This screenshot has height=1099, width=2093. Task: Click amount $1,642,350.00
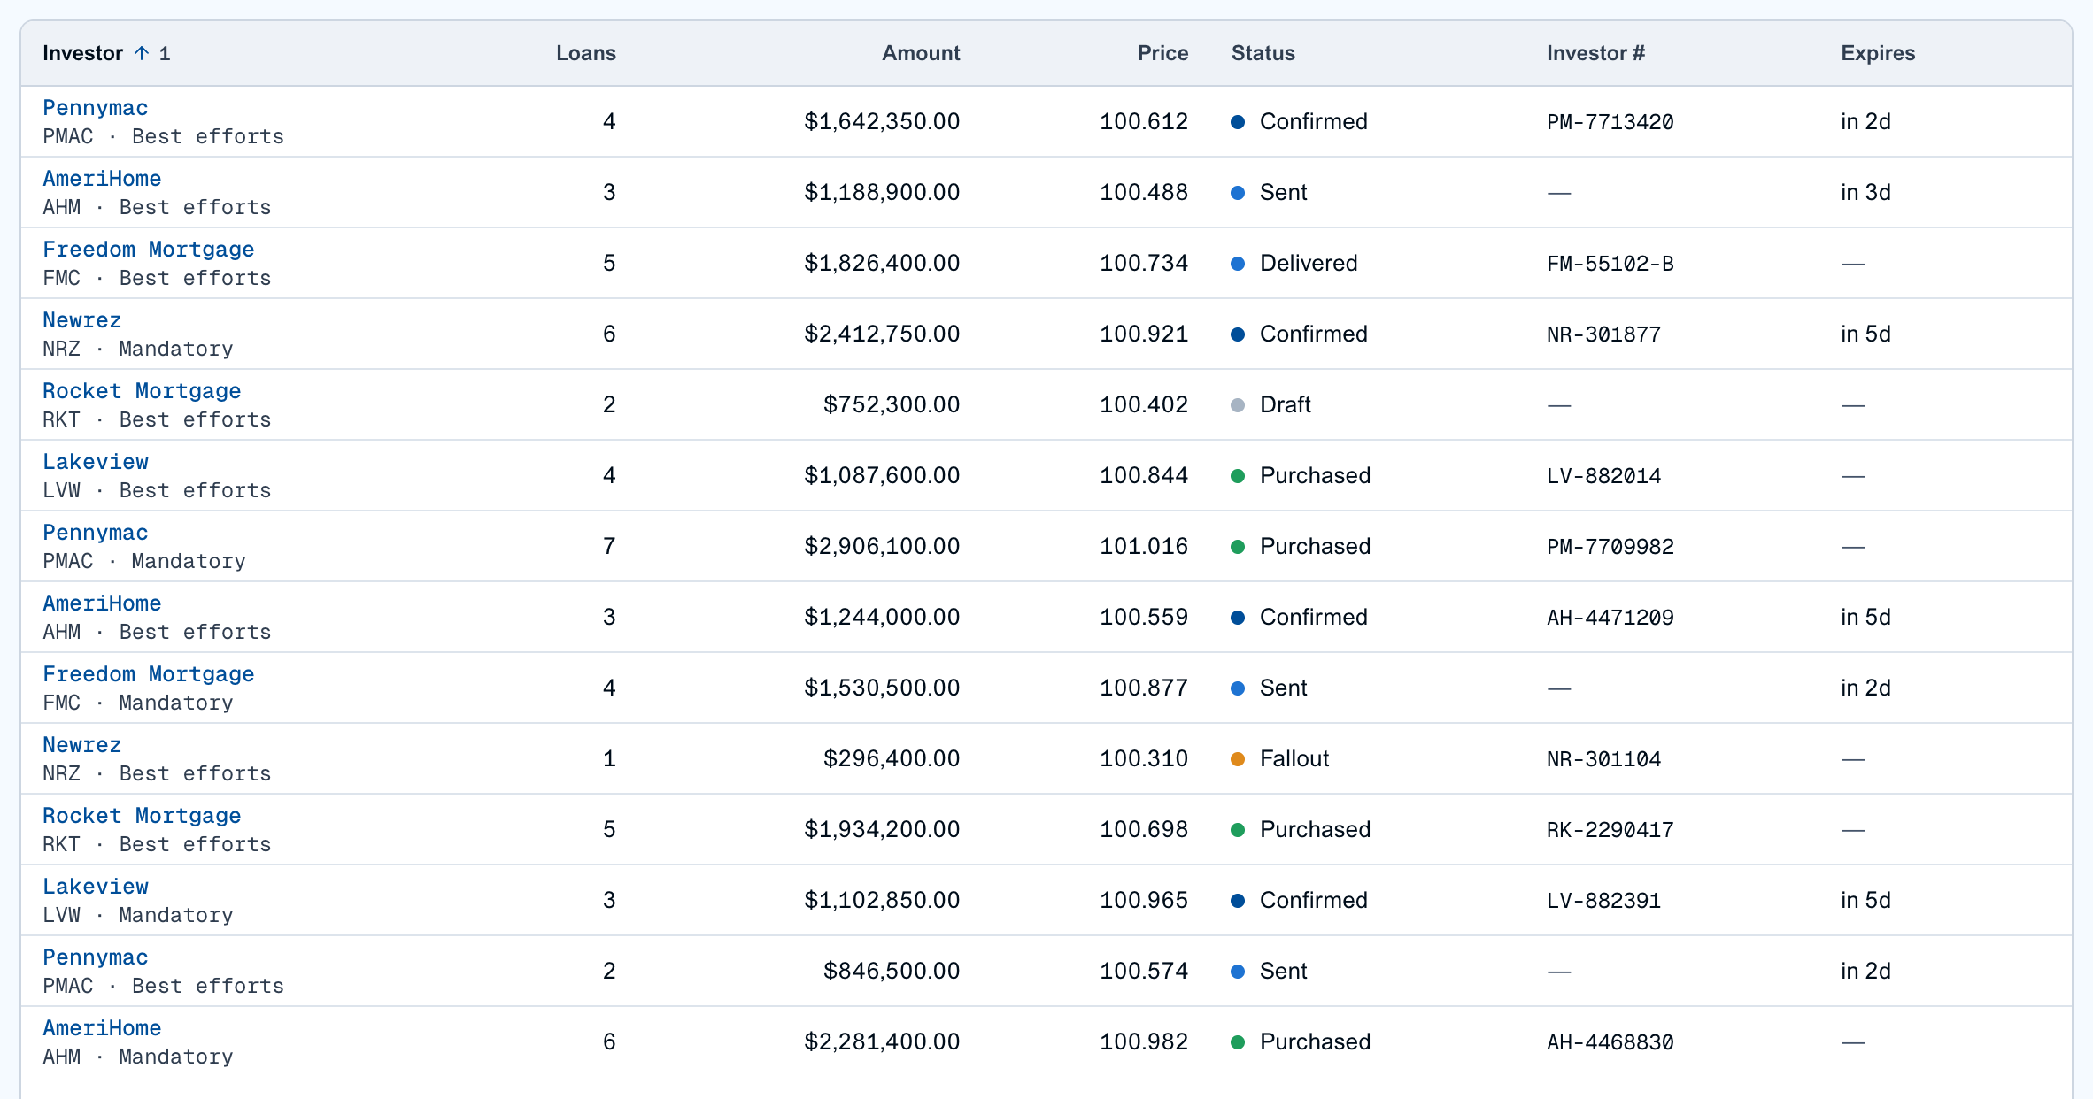[x=882, y=121]
